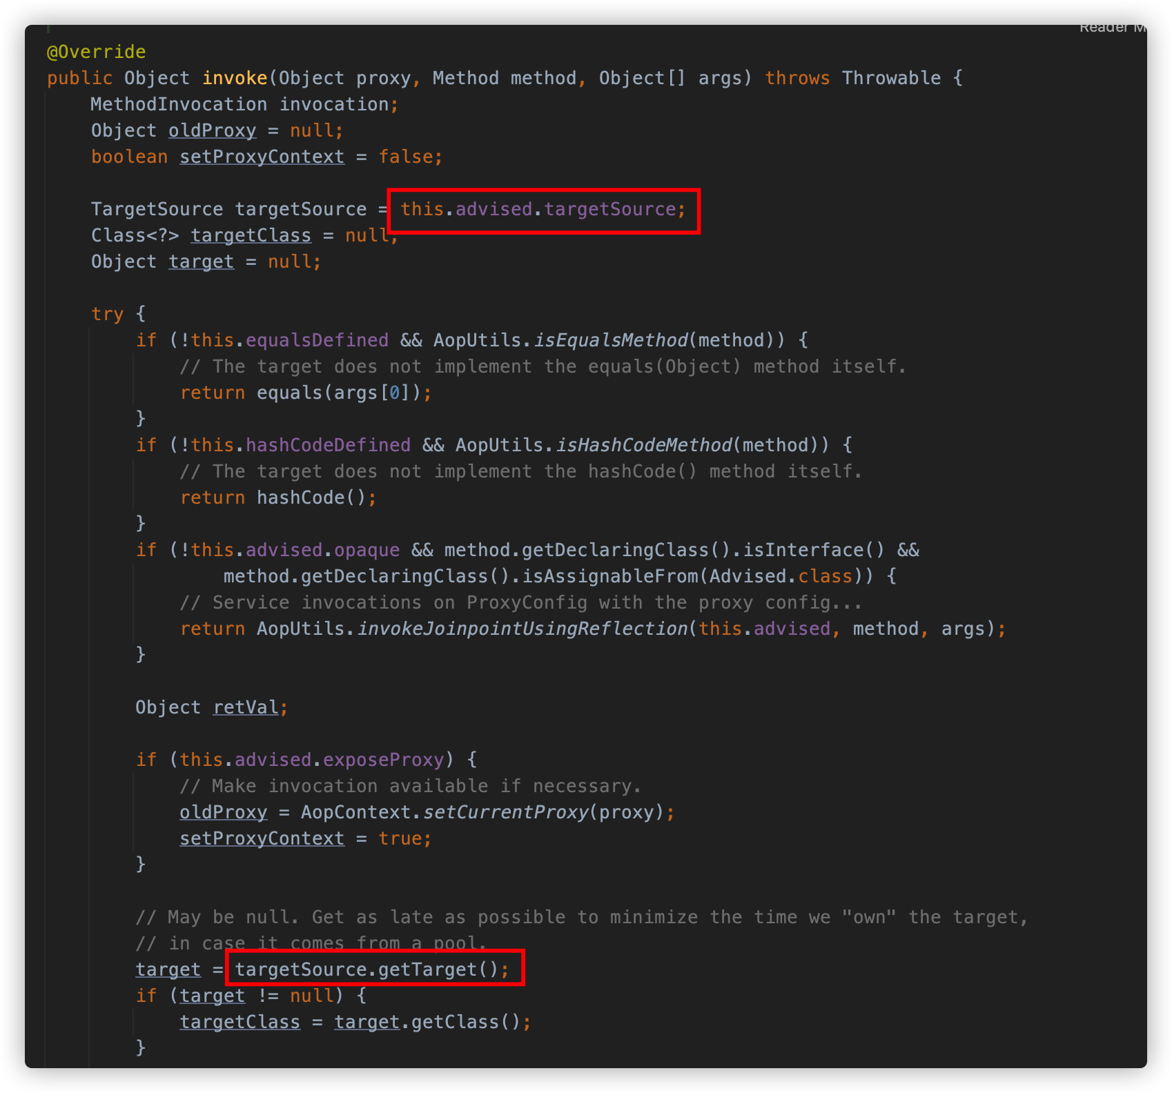Click the @Override annotation
Viewport: 1172px width, 1093px height.
tap(96, 52)
